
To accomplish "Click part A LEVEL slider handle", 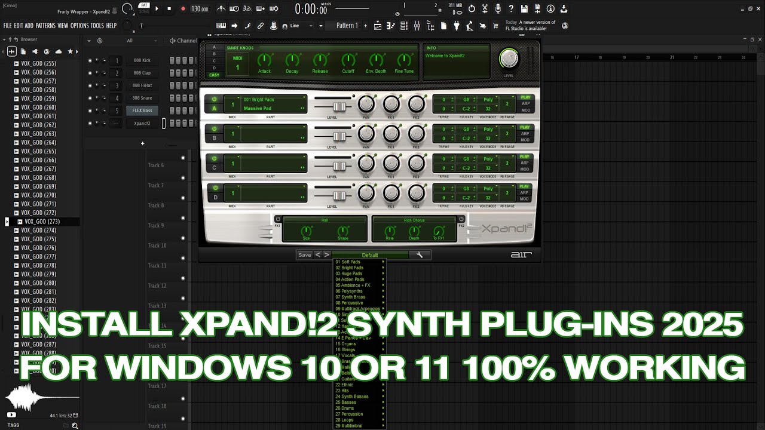I will pyautogui.click(x=339, y=106).
